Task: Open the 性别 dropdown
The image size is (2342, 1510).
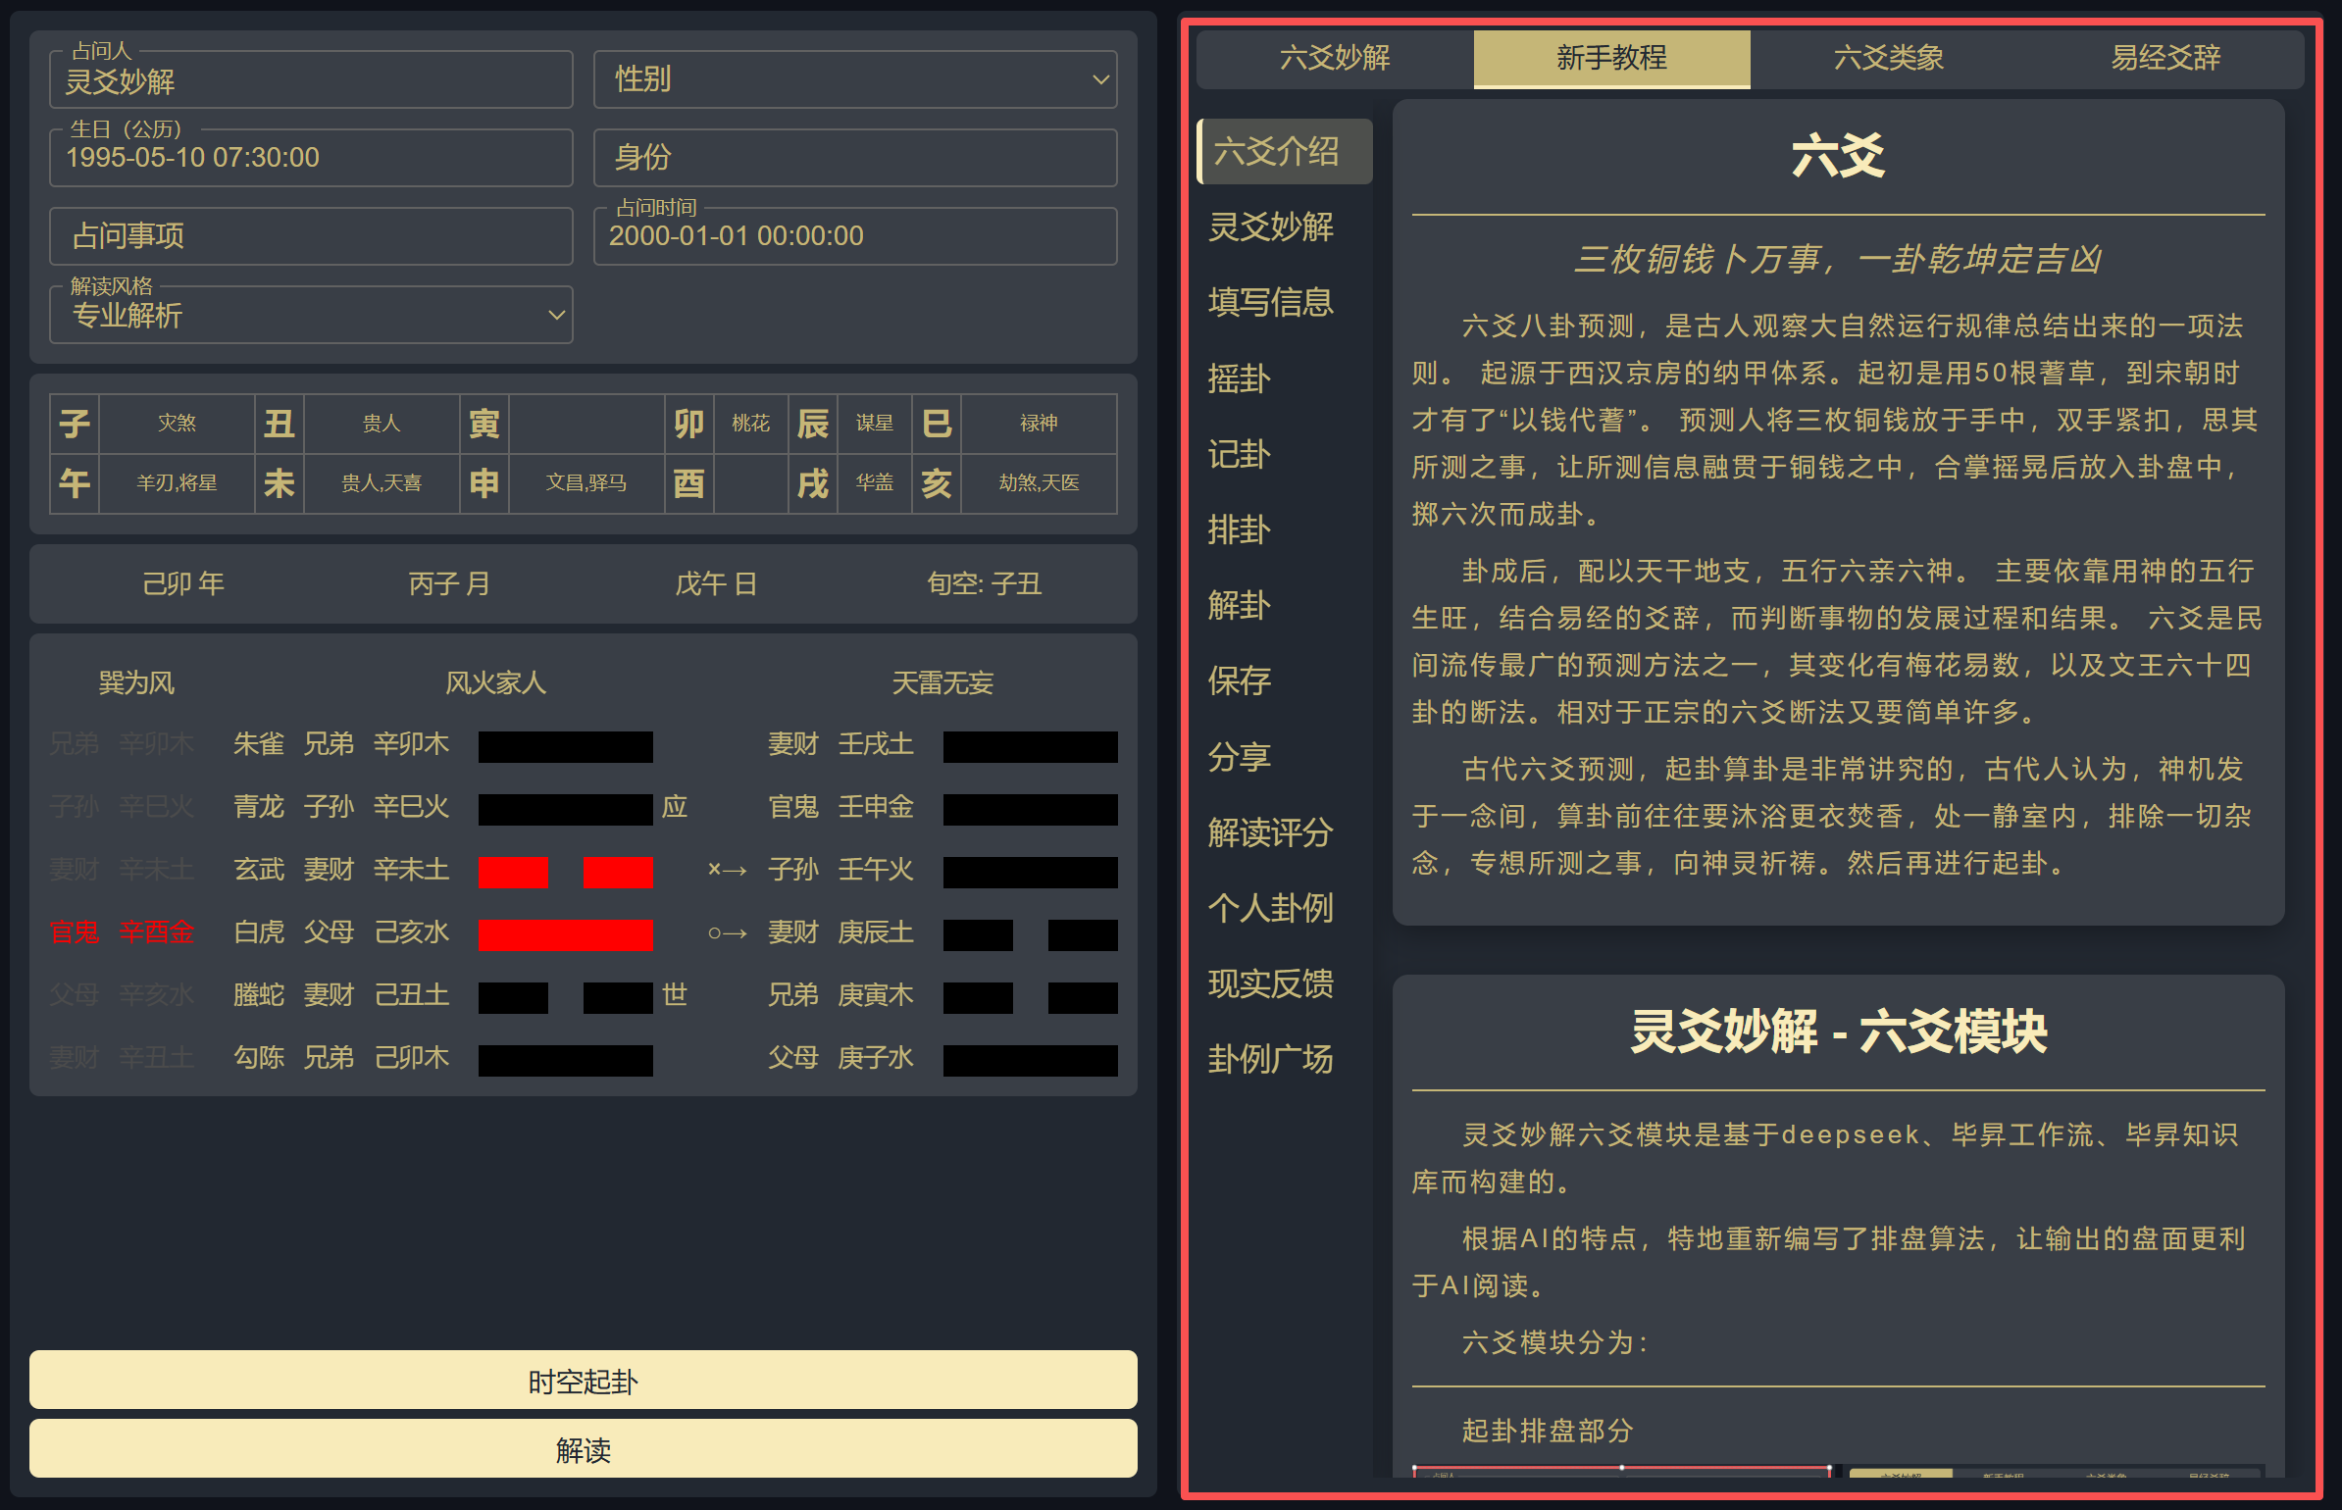Action: click(x=855, y=79)
